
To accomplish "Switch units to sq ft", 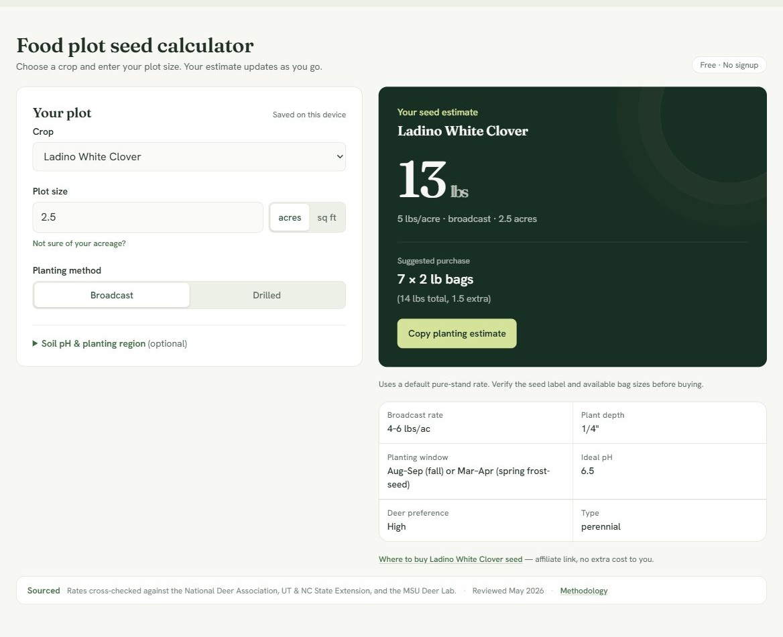I will (326, 217).
